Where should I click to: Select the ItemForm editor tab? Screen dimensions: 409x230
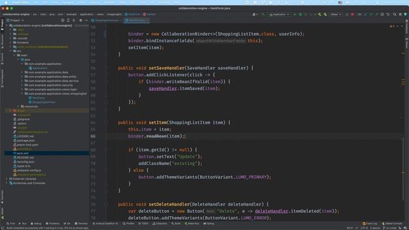coord(135,20)
